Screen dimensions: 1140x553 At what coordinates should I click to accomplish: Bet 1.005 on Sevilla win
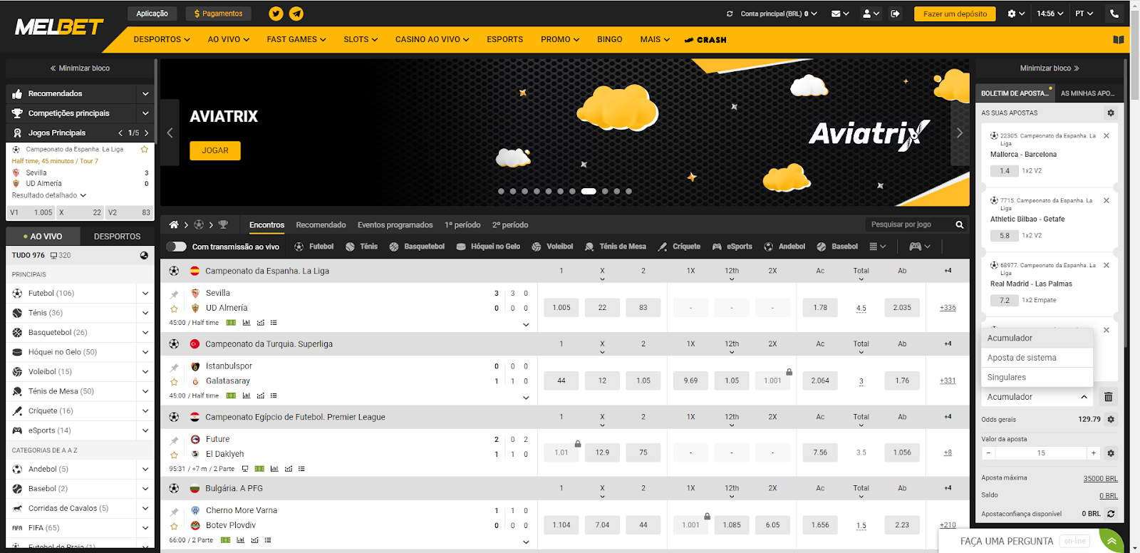[561, 308]
